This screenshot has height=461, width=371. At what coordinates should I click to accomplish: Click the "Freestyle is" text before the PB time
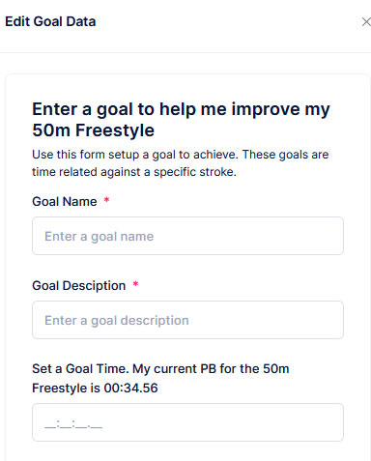(x=66, y=389)
